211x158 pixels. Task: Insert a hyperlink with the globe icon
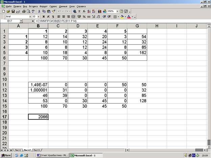[75, 11]
